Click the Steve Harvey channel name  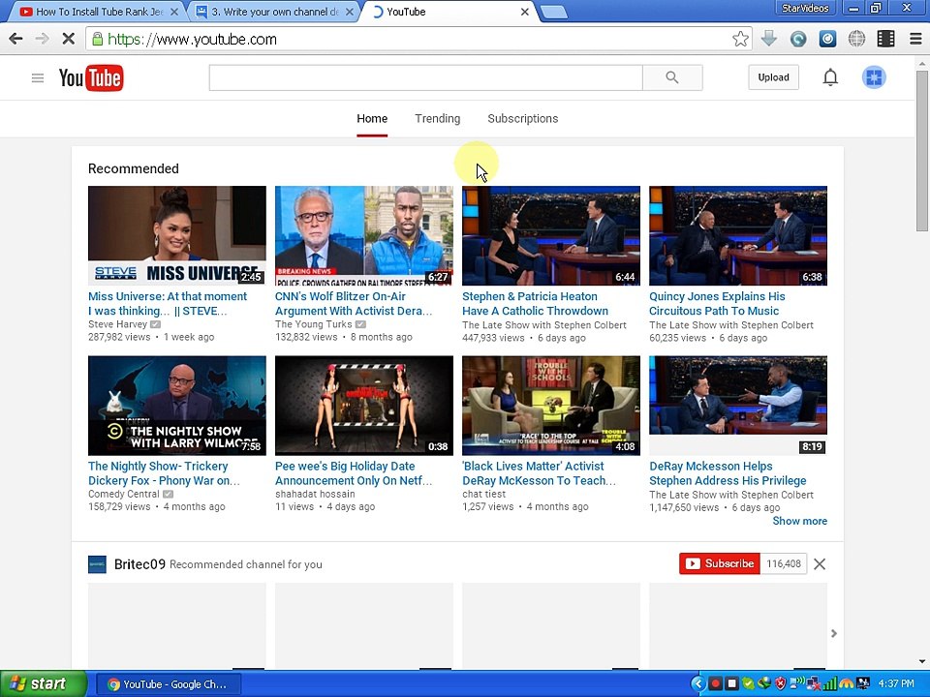(117, 324)
